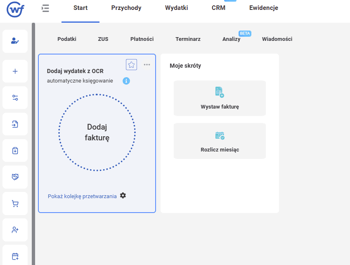Image resolution: width=350 pixels, height=265 pixels.
Task: Click the shopping cart icon in sidebar
Action: [x=15, y=203]
